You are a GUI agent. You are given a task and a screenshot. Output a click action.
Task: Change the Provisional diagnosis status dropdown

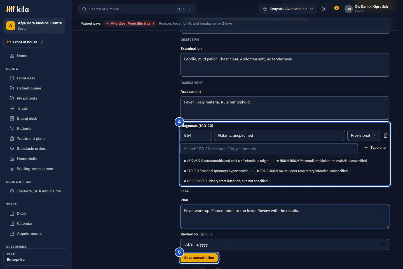363,135
